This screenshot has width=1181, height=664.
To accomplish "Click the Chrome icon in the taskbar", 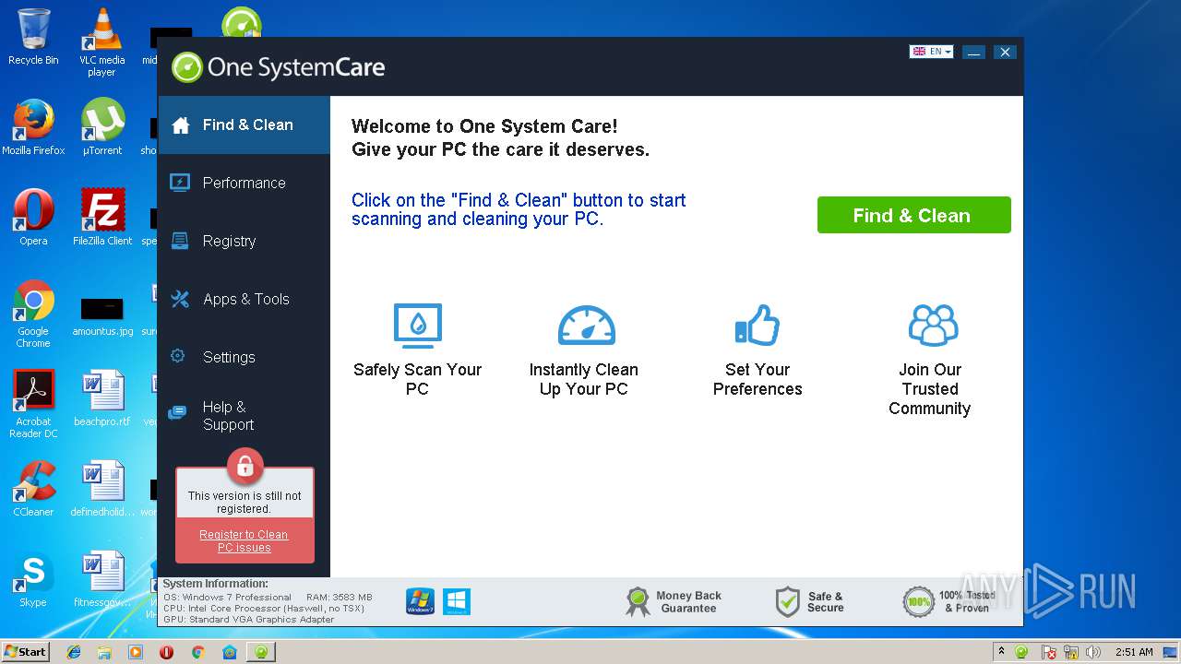I will (197, 651).
